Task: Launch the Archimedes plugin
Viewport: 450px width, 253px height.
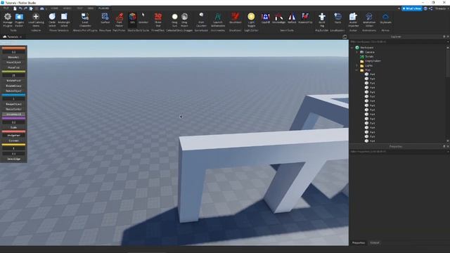Action: point(218,20)
